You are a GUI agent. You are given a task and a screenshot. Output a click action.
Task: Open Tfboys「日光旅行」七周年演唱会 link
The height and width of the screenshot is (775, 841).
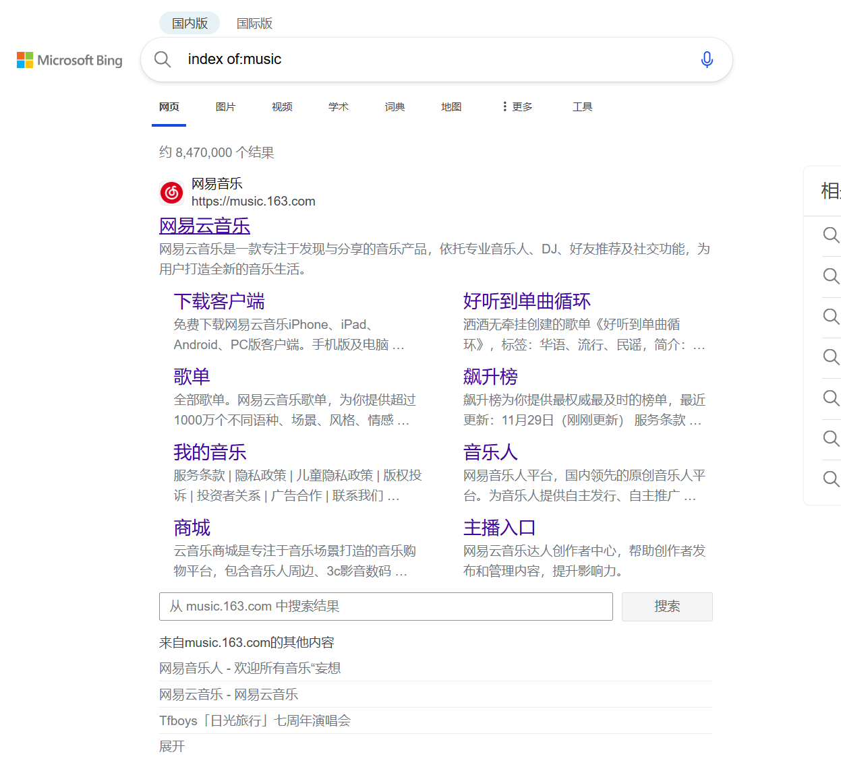click(x=255, y=720)
